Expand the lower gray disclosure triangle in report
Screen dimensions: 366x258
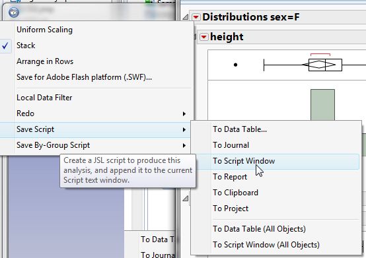coord(186,199)
